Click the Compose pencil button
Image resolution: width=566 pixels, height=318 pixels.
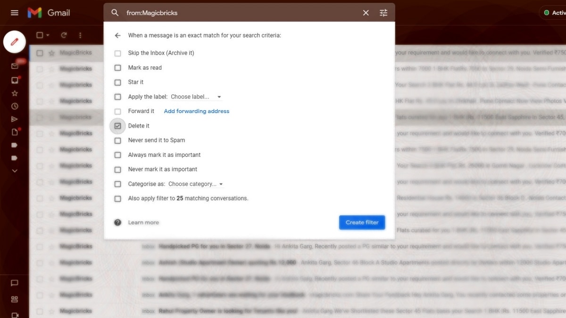(15, 42)
